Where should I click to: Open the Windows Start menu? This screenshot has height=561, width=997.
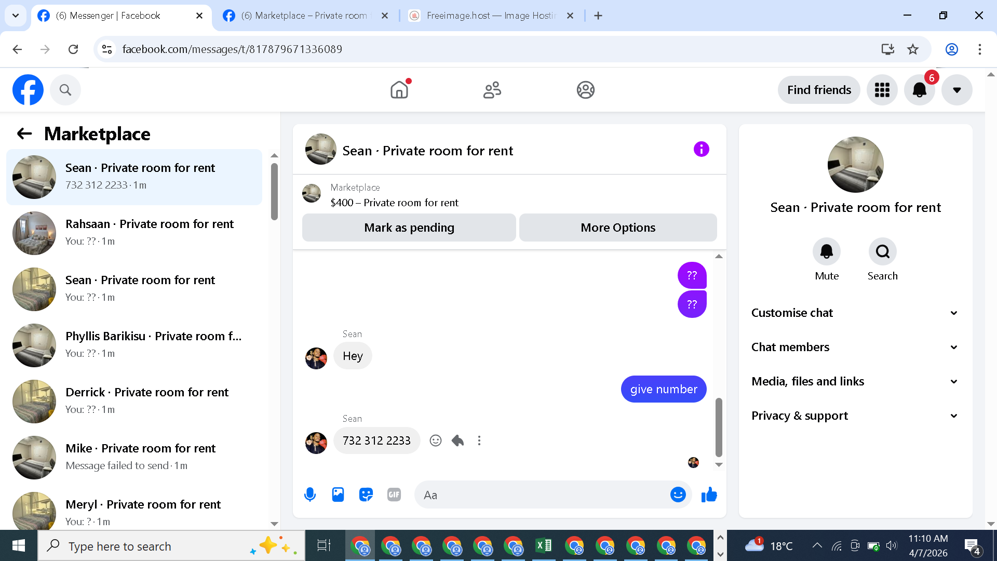19,545
